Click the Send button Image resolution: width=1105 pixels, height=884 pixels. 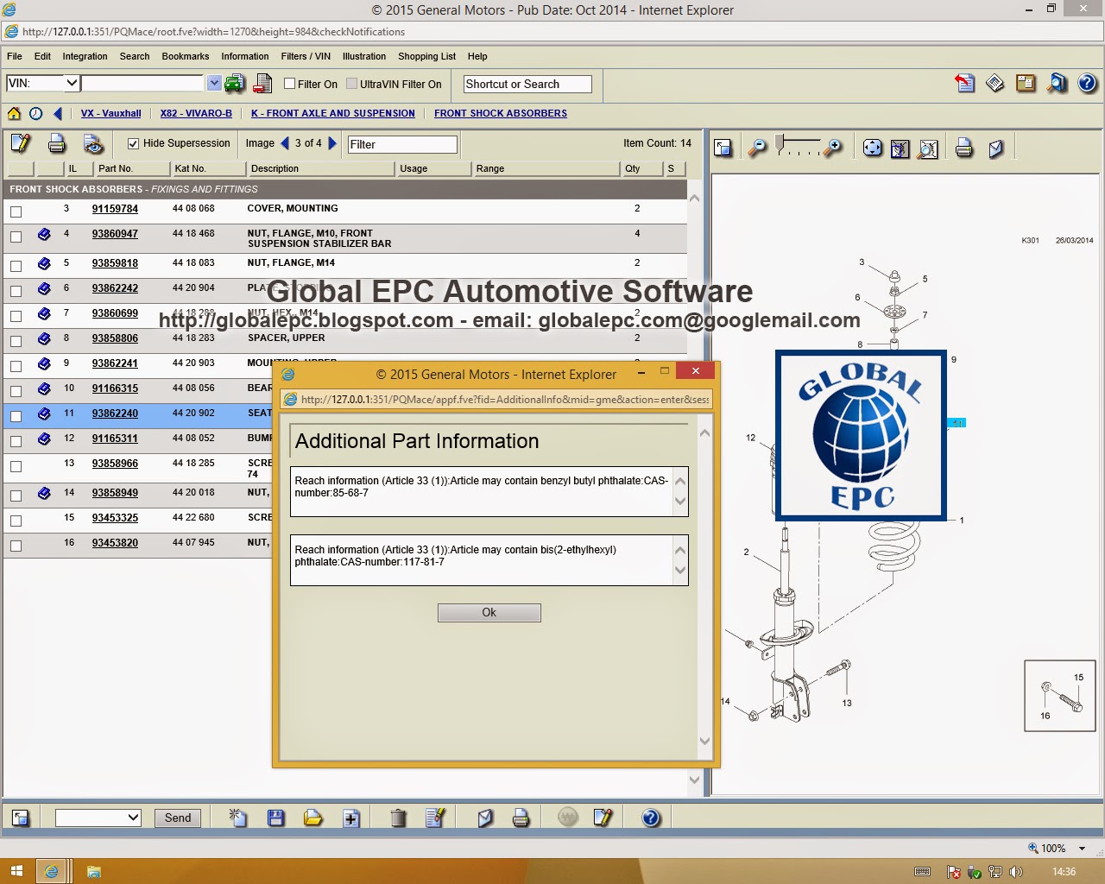pos(178,818)
